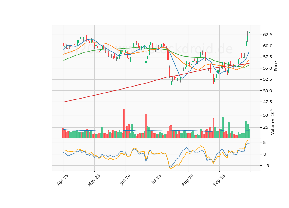Click the 55.0 price tick label

(268, 68)
